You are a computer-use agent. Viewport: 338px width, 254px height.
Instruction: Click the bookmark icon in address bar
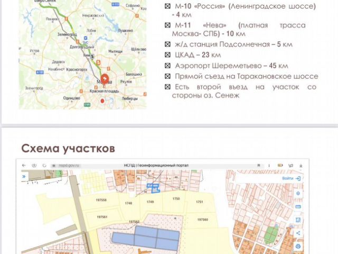(x=259, y=166)
